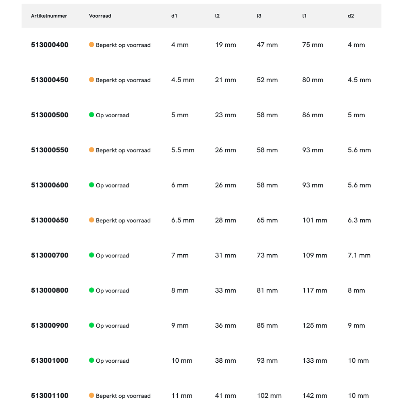
Task: Click the 7.1 mm d2 value cell
Action: coord(359,256)
